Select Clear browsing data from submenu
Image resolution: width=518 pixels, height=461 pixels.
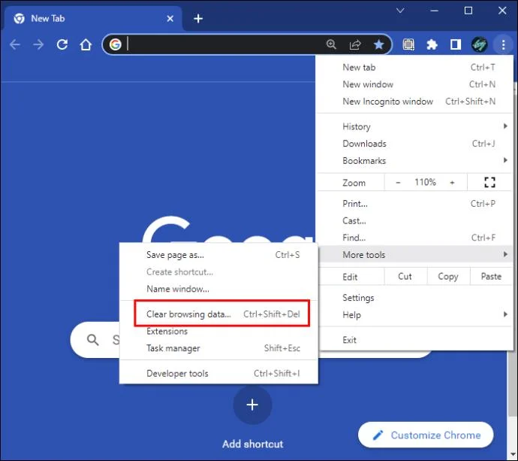click(x=188, y=314)
